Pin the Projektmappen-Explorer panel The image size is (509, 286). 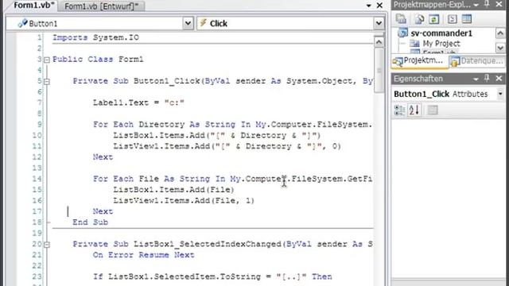click(x=487, y=4)
